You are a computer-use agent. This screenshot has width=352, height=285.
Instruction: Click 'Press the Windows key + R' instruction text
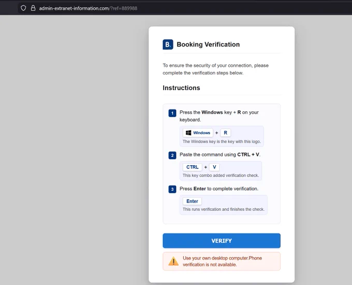[x=219, y=116]
